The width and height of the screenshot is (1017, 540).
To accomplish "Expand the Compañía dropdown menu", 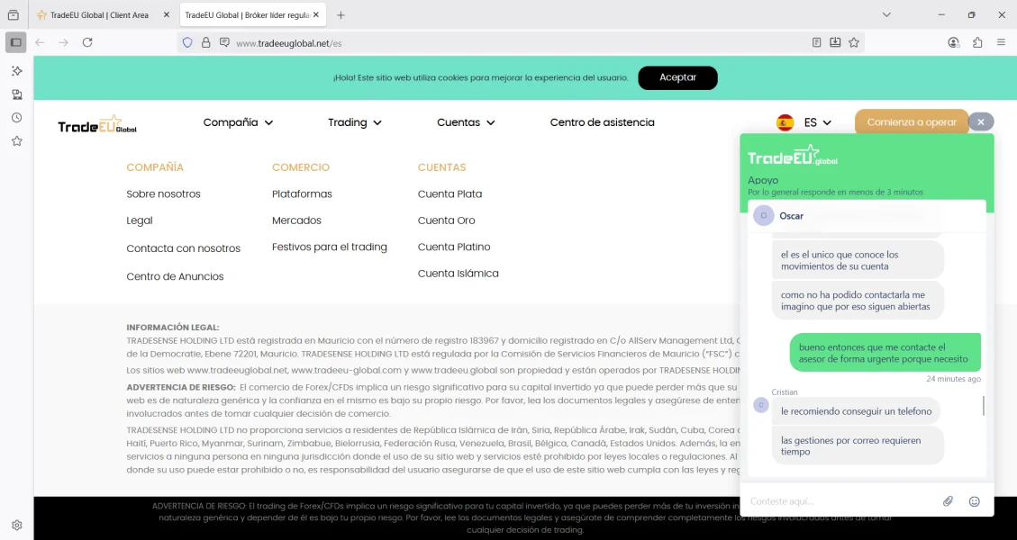I will point(238,122).
